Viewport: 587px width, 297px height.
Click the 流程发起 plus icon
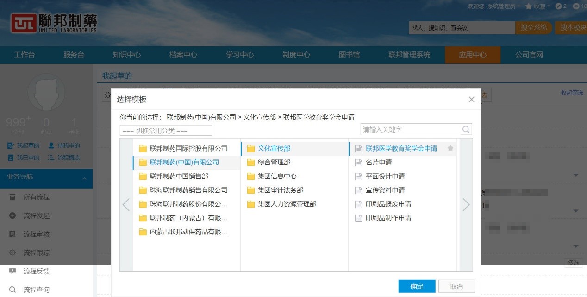(x=12, y=216)
